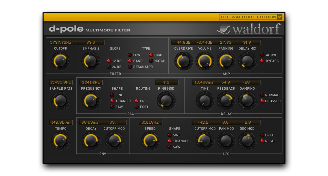Click The Waldorf Edition 2 badge
328x176 pixels.
point(251,17)
